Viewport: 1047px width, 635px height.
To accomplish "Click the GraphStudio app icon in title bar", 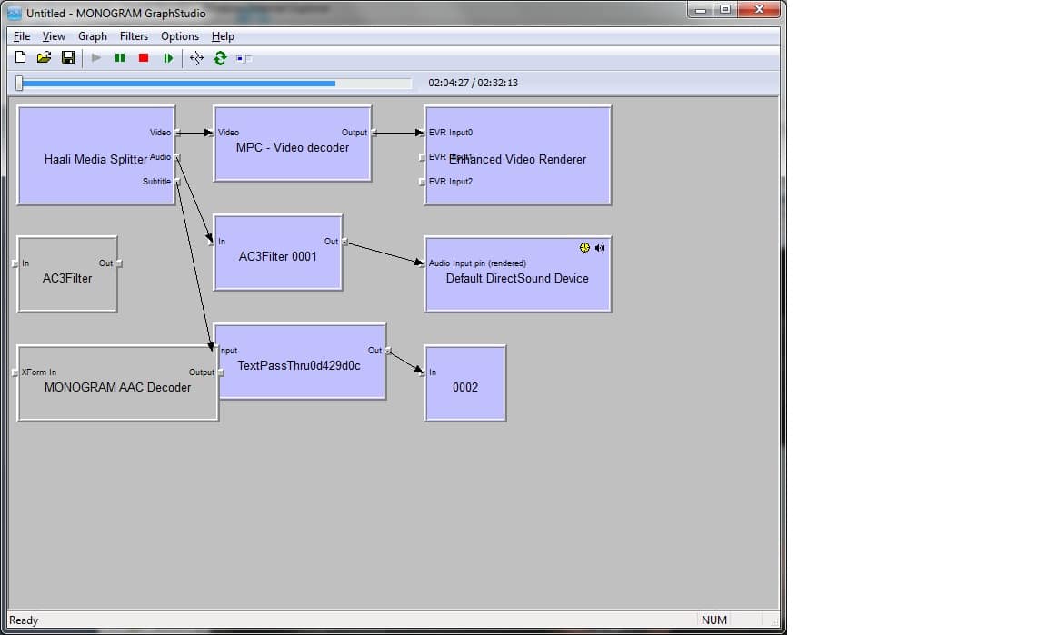I will pyautogui.click(x=14, y=13).
